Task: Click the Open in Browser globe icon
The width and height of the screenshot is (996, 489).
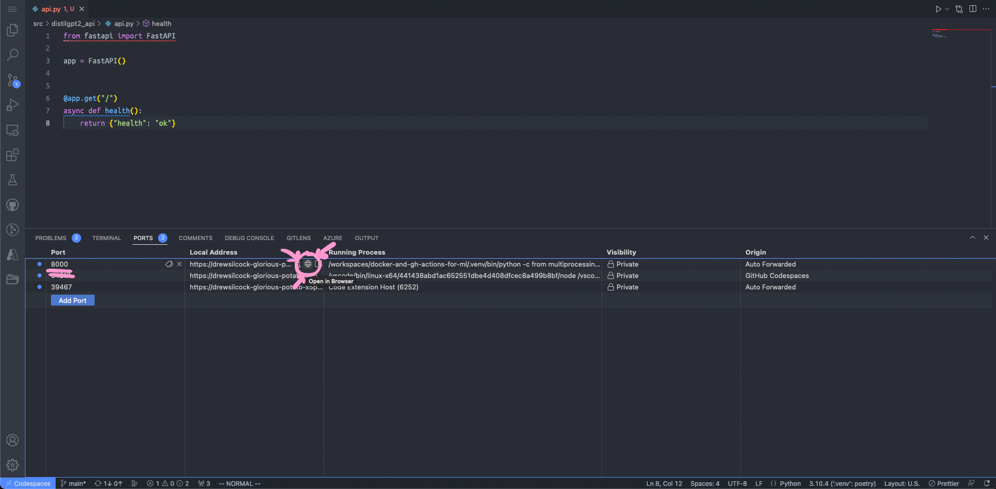Action: pyautogui.click(x=308, y=264)
